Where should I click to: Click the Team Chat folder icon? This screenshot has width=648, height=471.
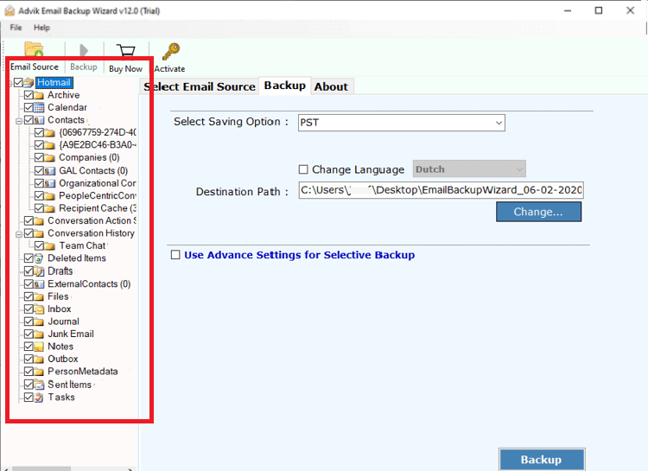[x=49, y=246]
